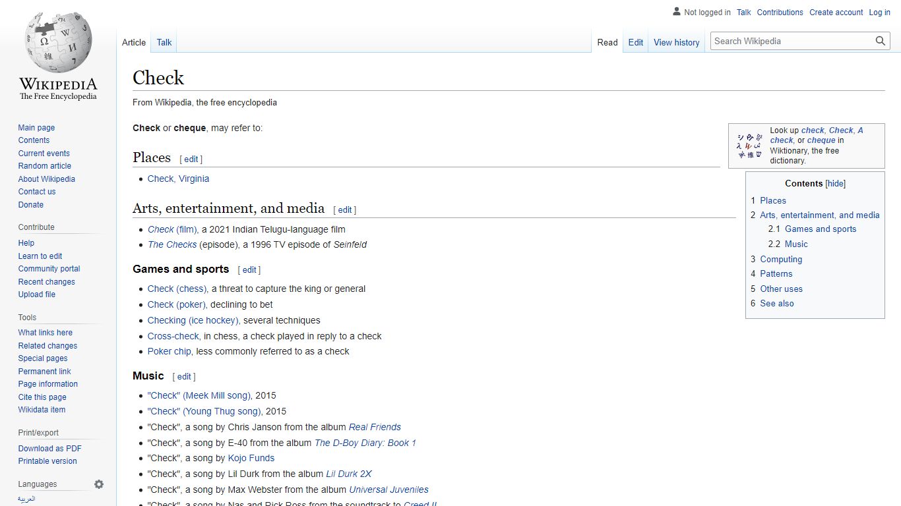Open Recent changes
The image size is (901, 506).
coord(46,282)
